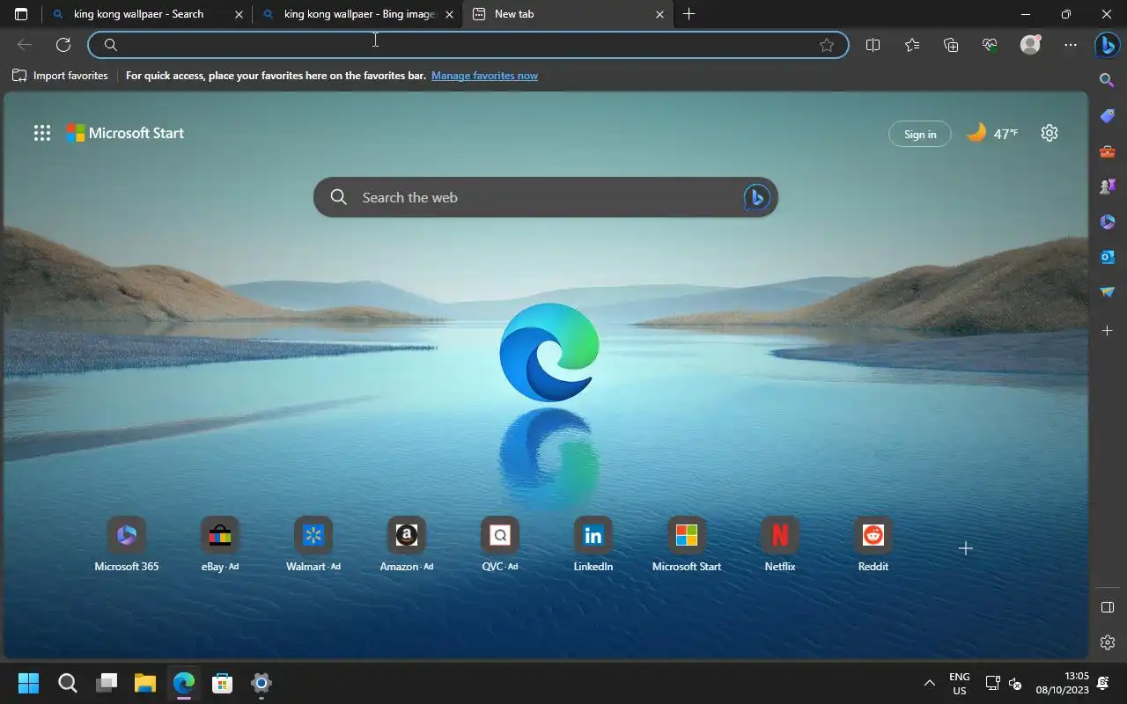Viewport: 1127px width, 704px height.
Task: Click Bing chat icon in search box
Action: pos(756,197)
